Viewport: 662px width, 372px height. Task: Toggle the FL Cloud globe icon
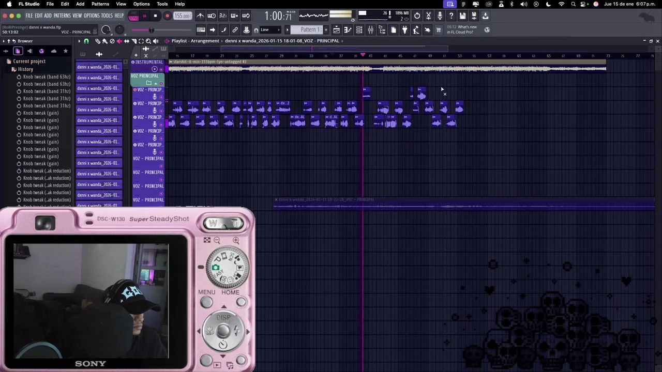tap(487, 30)
